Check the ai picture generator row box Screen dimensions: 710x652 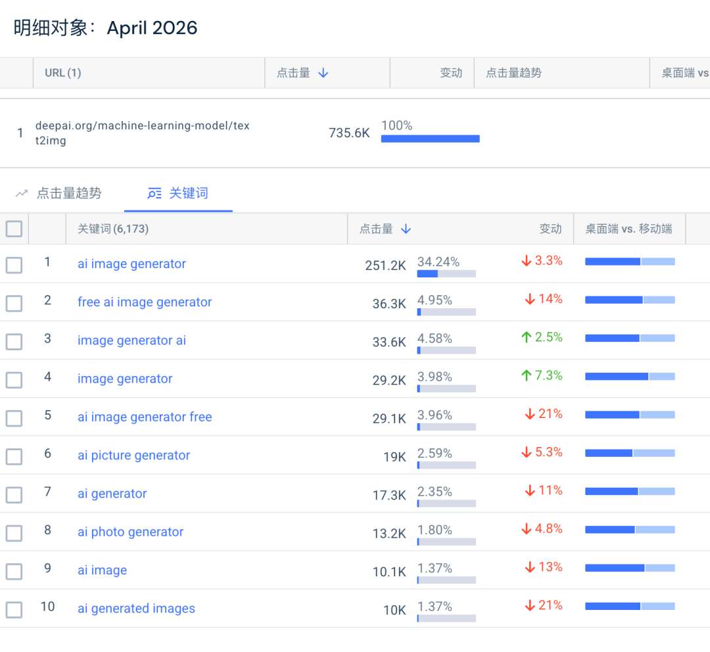click(x=14, y=456)
